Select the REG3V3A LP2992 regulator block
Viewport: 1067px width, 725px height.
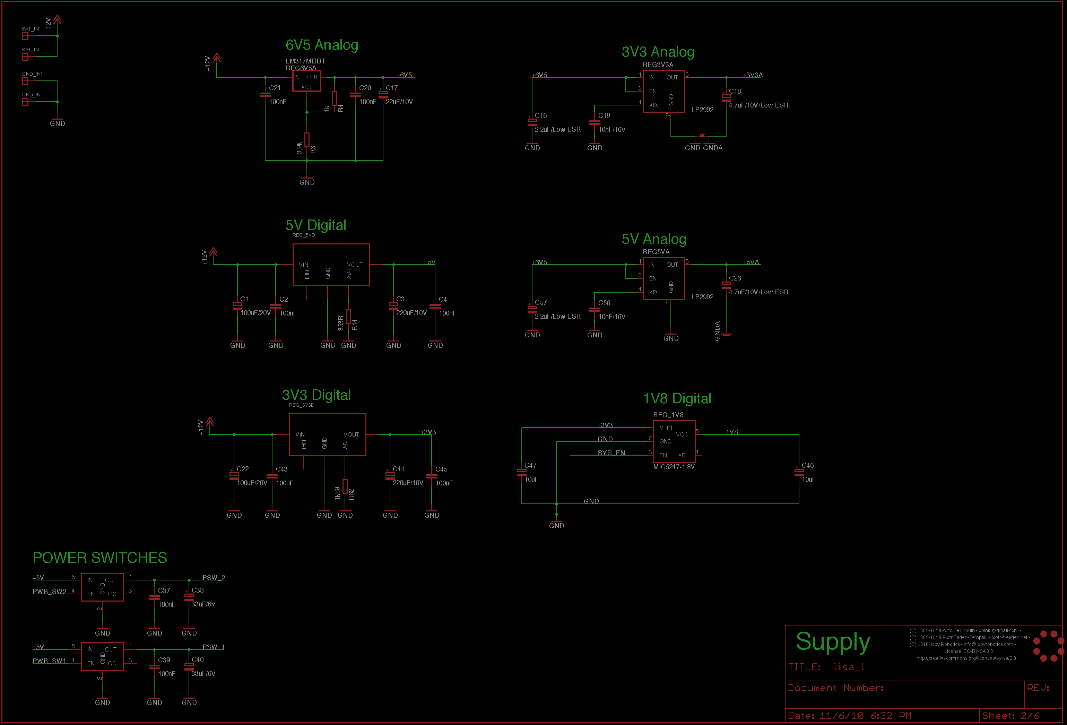tap(664, 91)
